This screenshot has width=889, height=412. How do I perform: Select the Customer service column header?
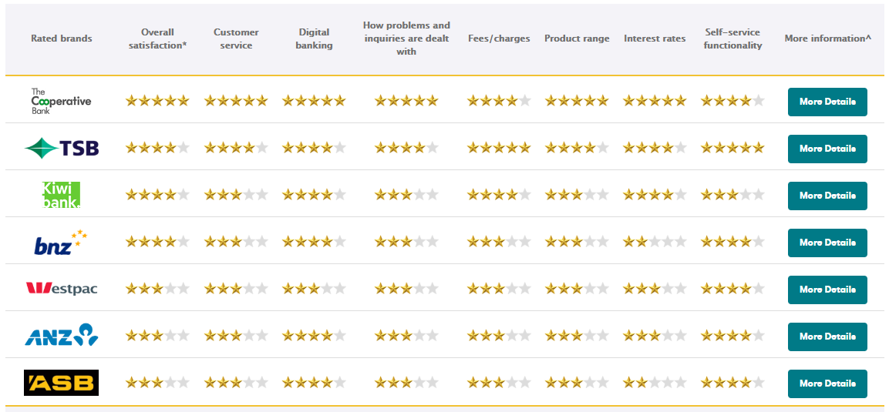pyautogui.click(x=236, y=39)
